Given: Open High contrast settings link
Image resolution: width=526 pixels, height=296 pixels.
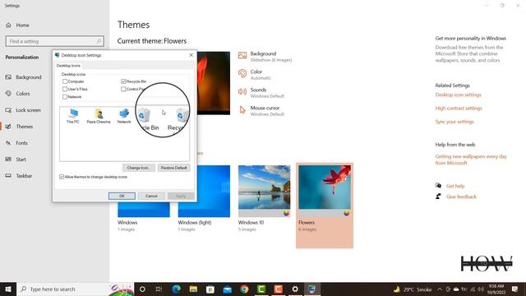Looking at the screenshot, I should [459, 109].
